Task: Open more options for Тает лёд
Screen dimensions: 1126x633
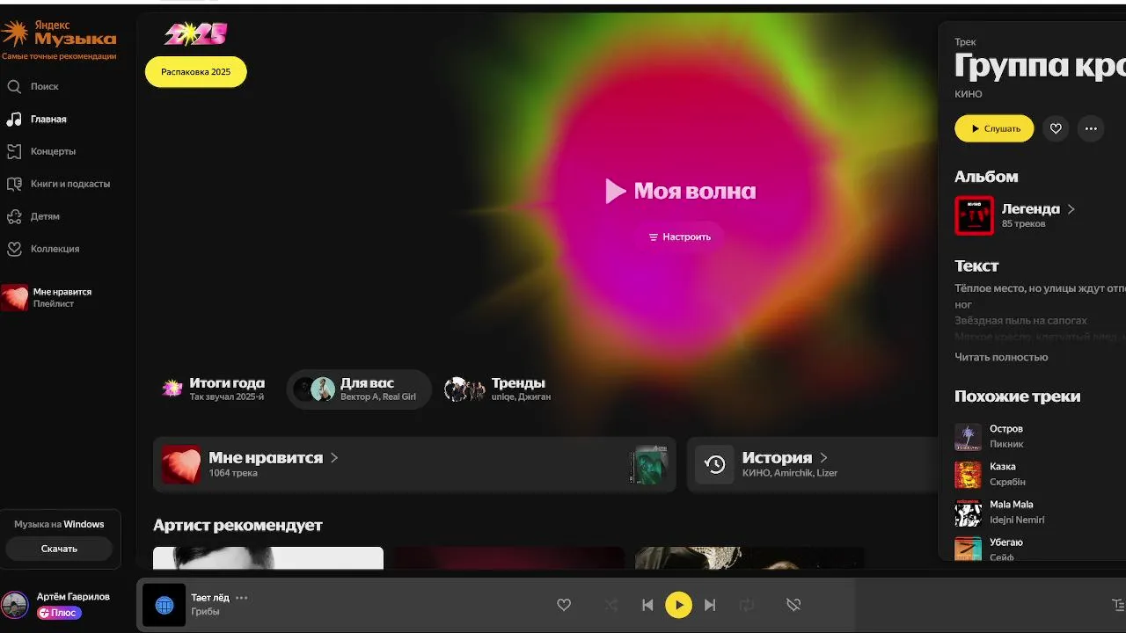Action: click(242, 598)
